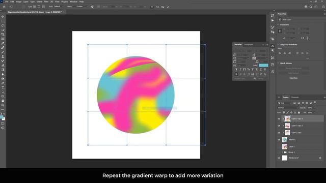
Task: Open the layer blend mode dropdown
Action: pyautogui.click(x=288, y=108)
